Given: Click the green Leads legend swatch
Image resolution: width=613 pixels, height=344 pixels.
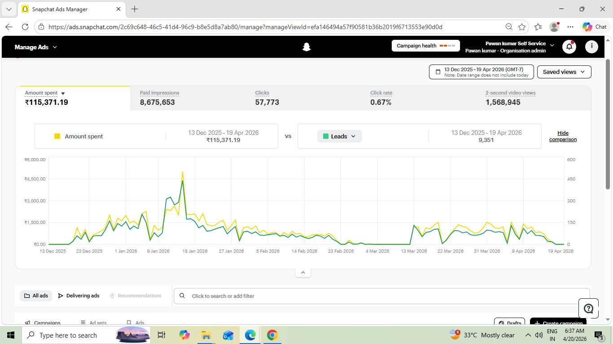Looking at the screenshot, I should pos(326,136).
